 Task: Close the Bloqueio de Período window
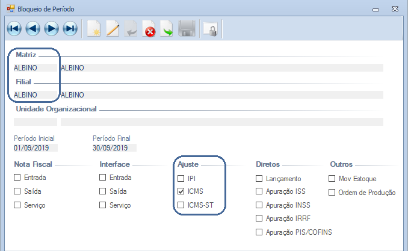point(395,9)
